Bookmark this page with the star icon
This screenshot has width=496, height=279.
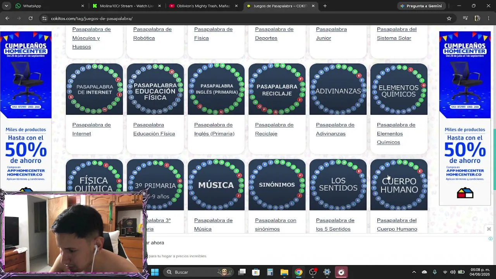[449, 18]
